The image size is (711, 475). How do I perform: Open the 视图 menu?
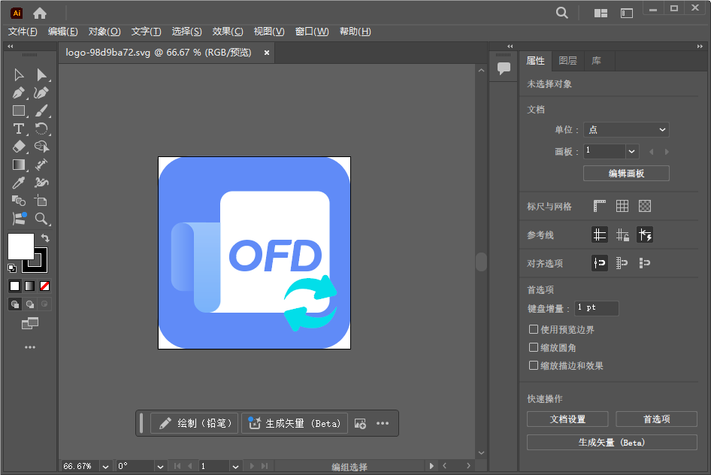268,32
